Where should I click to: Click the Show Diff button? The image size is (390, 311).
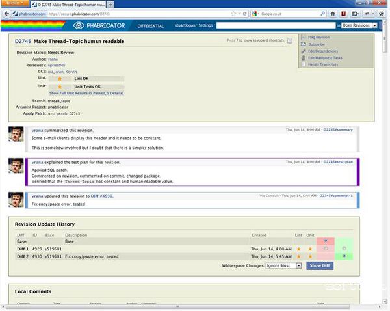(x=320, y=265)
